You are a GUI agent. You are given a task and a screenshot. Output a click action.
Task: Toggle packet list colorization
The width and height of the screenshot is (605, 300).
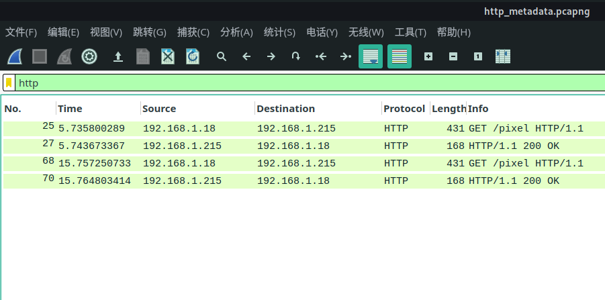(400, 56)
